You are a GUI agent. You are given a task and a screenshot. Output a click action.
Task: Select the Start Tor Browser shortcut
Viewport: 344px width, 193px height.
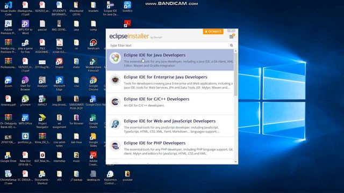click(25, 84)
